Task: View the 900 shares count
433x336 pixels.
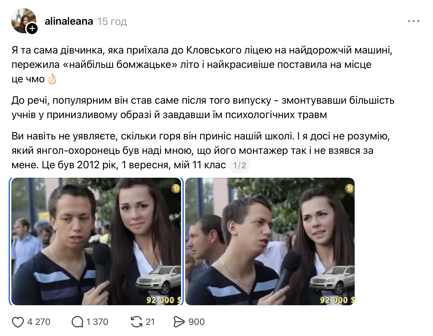Action: pyautogui.click(x=197, y=322)
